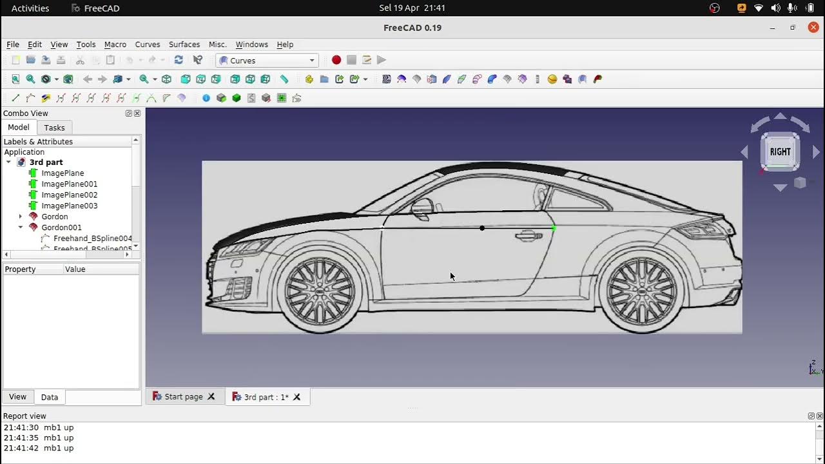Image resolution: width=825 pixels, height=464 pixels.
Task: Open the Curves menu
Action: (x=148, y=44)
